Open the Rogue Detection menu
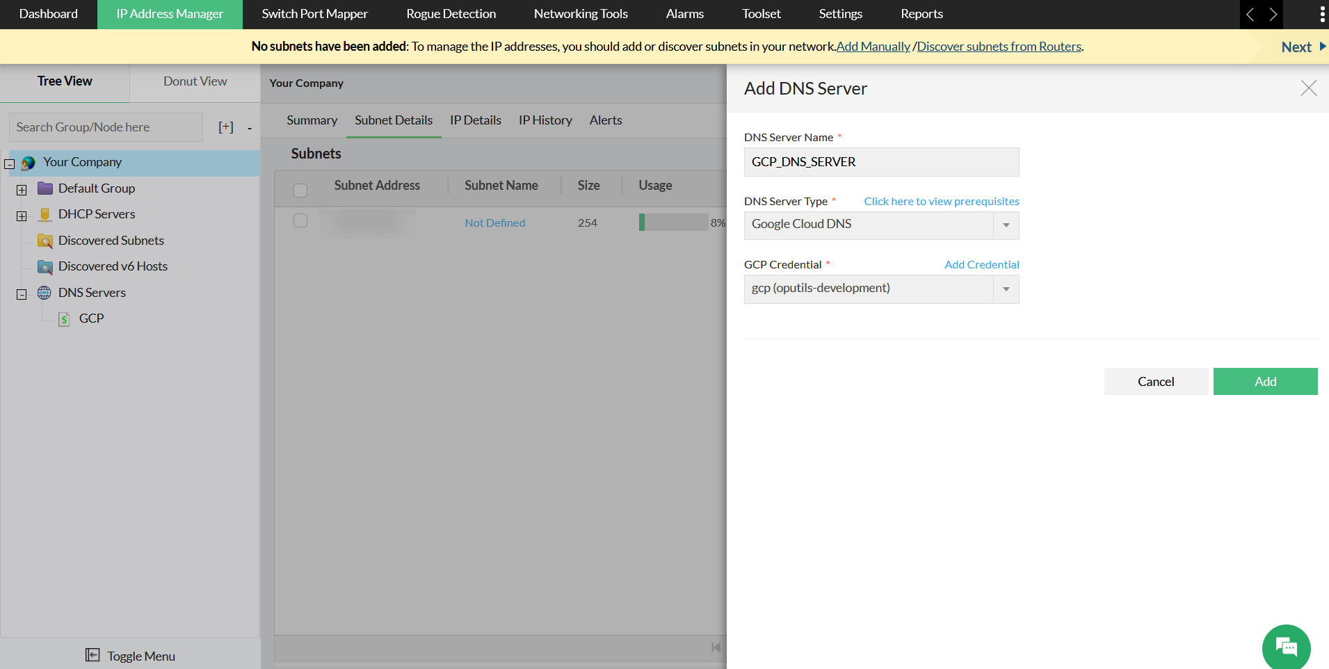The height and width of the screenshot is (669, 1329). 451,14
